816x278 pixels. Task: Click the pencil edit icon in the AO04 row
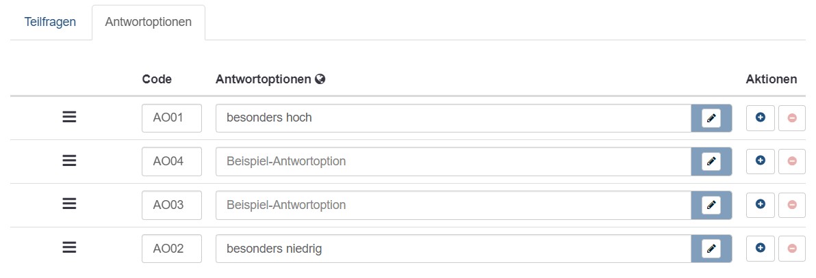pyautogui.click(x=711, y=162)
